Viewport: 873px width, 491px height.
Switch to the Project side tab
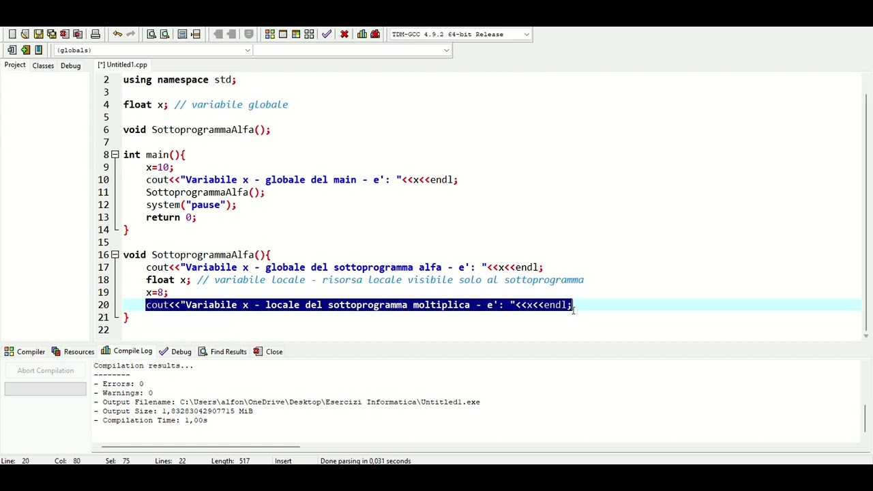[x=15, y=65]
